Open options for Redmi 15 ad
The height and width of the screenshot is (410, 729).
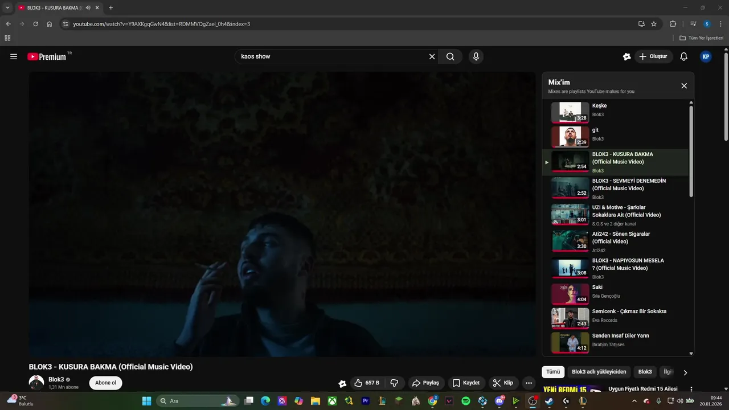[691, 389]
